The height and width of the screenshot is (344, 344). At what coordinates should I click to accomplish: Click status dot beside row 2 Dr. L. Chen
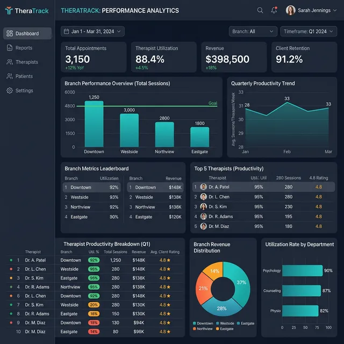pos(11,269)
